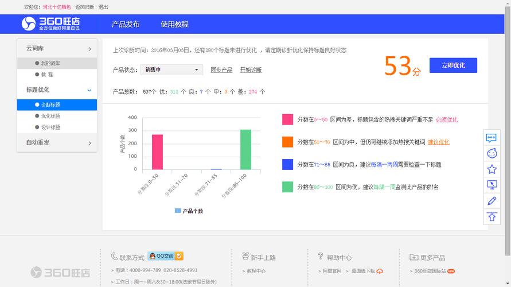Viewport: 511px width, 287px height.
Task: Toggle the 产品个数 chart legend item
Action: pyautogui.click(x=189, y=211)
